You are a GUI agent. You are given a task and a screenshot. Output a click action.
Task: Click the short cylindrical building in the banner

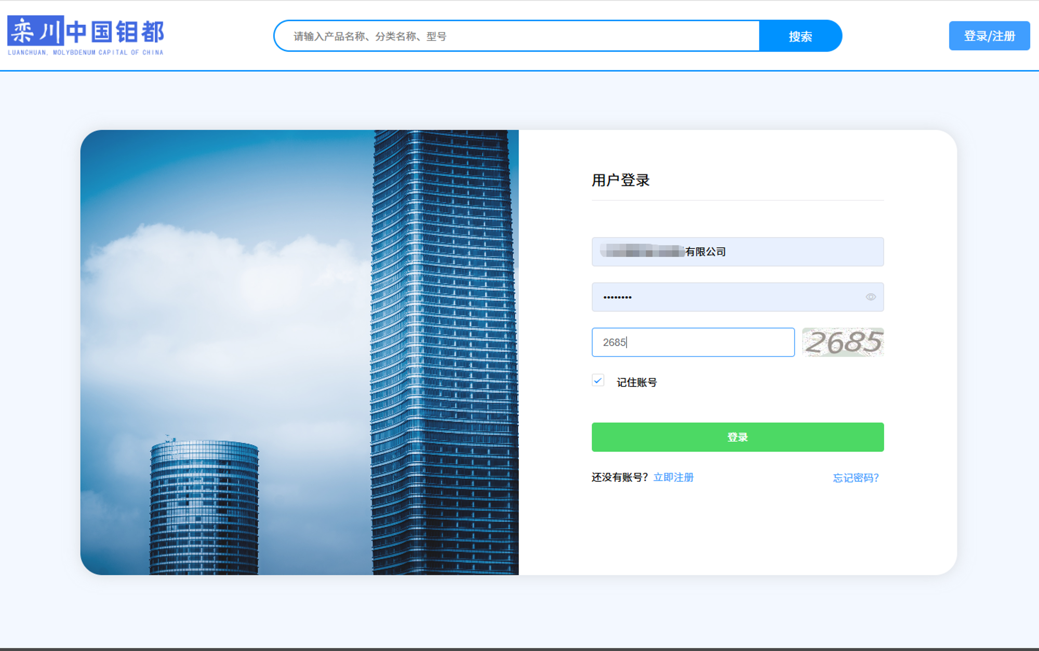[204, 508]
